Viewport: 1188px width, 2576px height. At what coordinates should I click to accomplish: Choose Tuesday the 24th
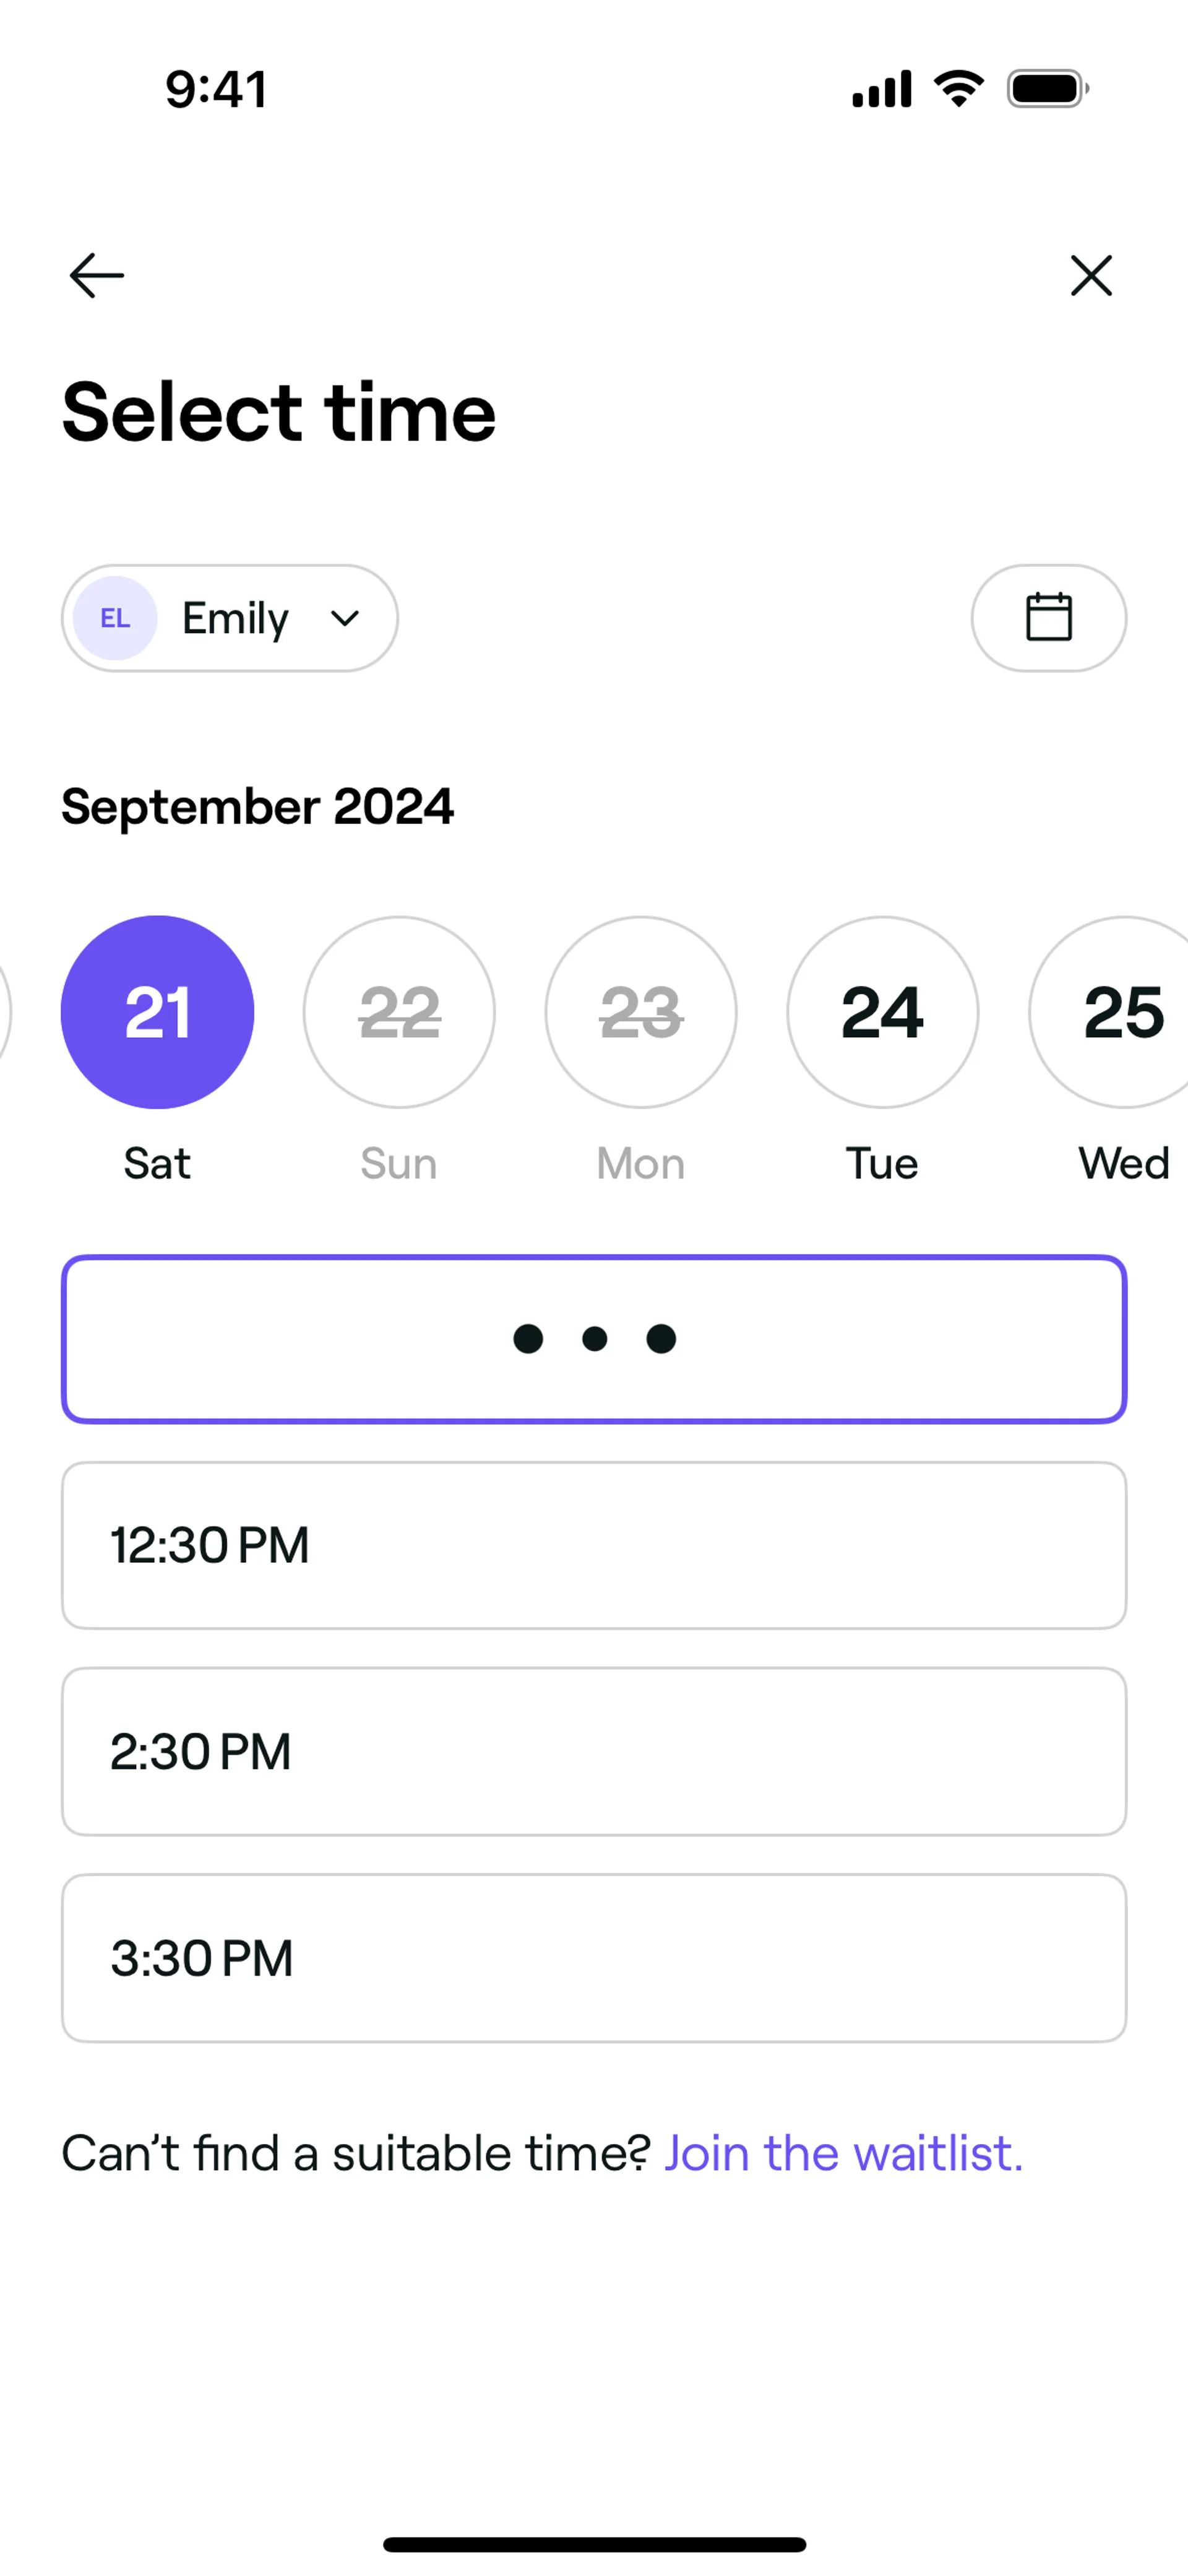tap(882, 1012)
